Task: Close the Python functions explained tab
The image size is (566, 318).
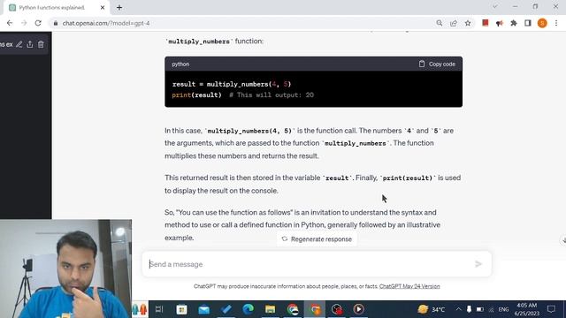Action: (103, 8)
